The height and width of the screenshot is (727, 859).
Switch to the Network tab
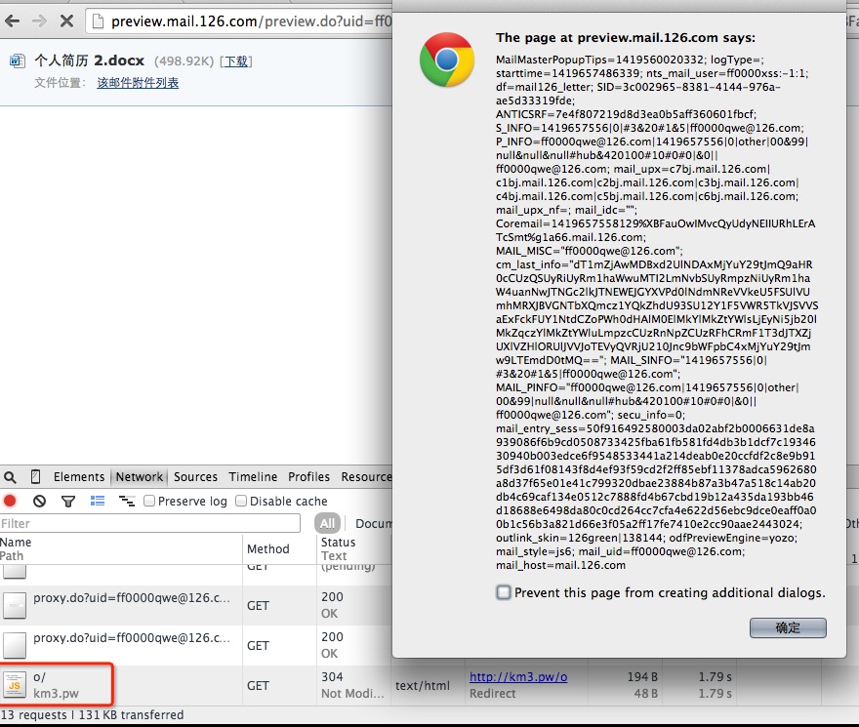pyautogui.click(x=140, y=476)
